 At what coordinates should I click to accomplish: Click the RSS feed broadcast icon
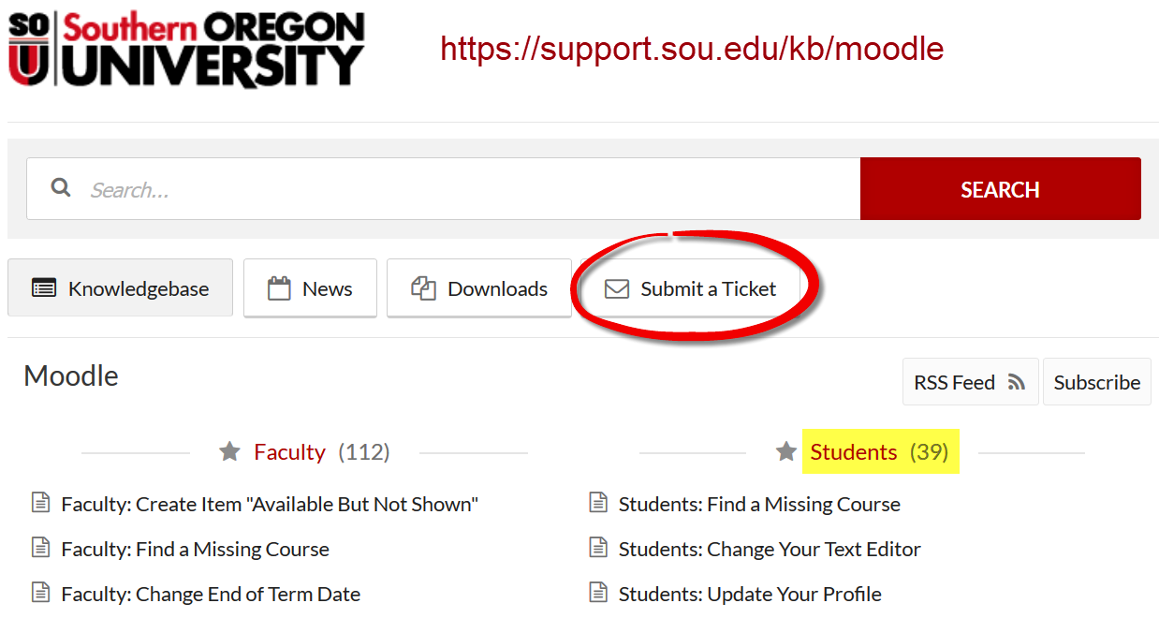point(1014,381)
